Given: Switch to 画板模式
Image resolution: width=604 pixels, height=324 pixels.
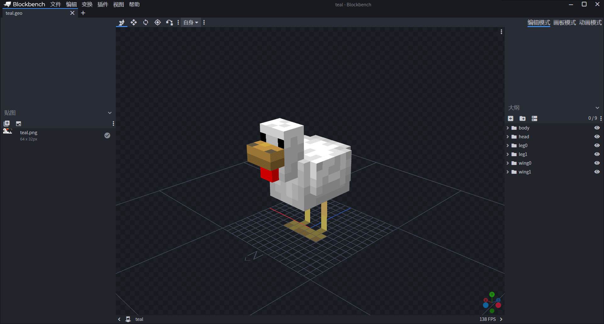Looking at the screenshot, I should [565, 23].
